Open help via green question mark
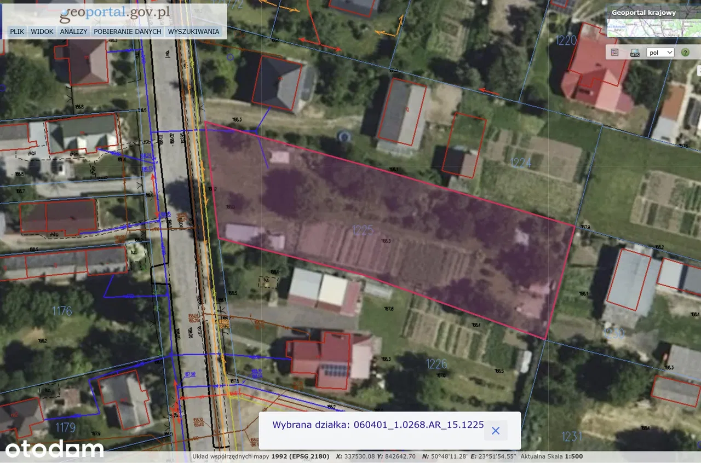 685,53
